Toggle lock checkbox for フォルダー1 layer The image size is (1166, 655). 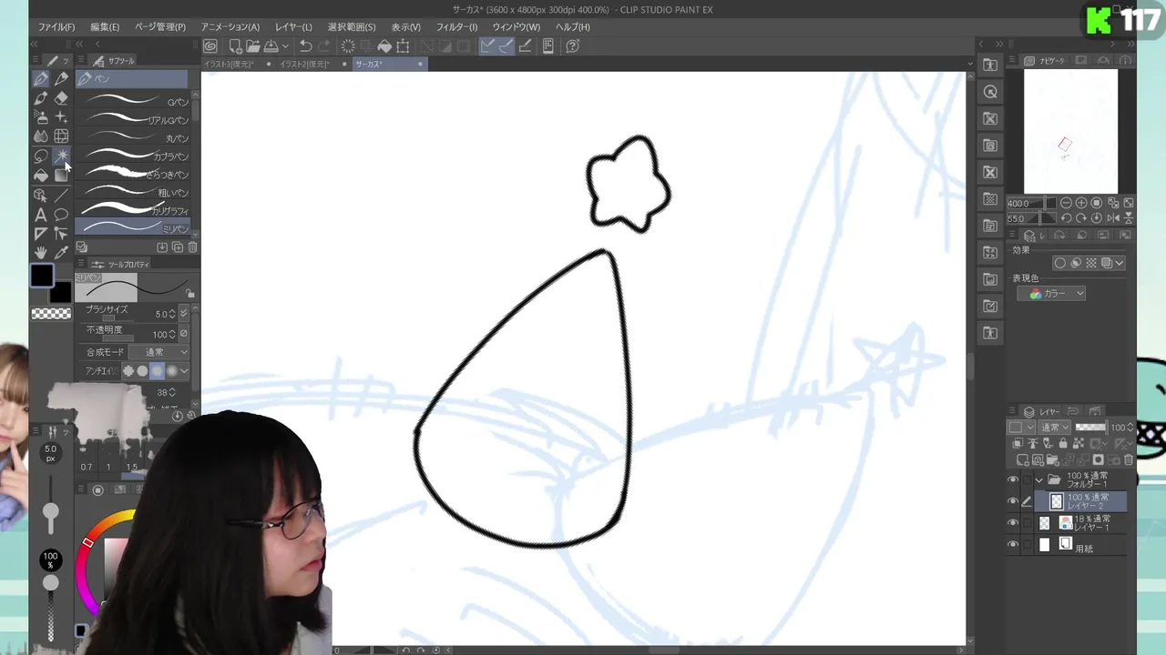click(x=1027, y=479)
